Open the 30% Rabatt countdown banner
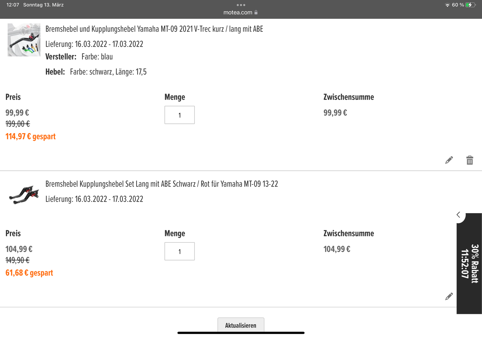 [470, 263]
